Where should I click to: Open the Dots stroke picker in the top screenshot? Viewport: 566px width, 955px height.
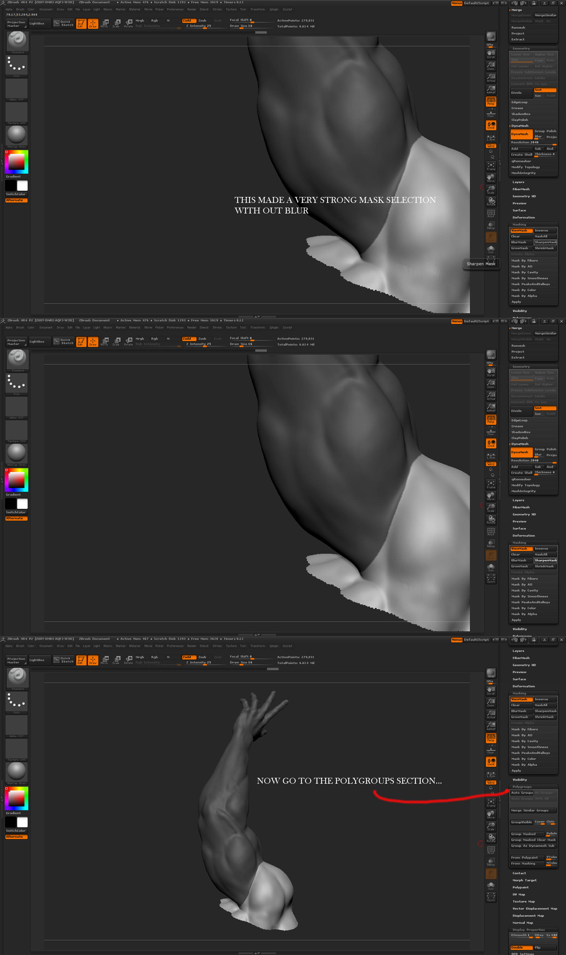pyautogui.click(x=17, y=66)
